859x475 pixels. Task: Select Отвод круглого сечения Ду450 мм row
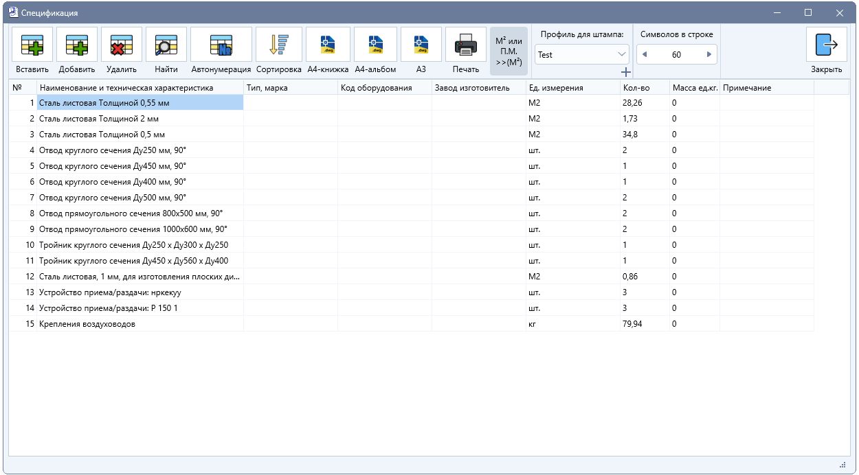(411, 166)
